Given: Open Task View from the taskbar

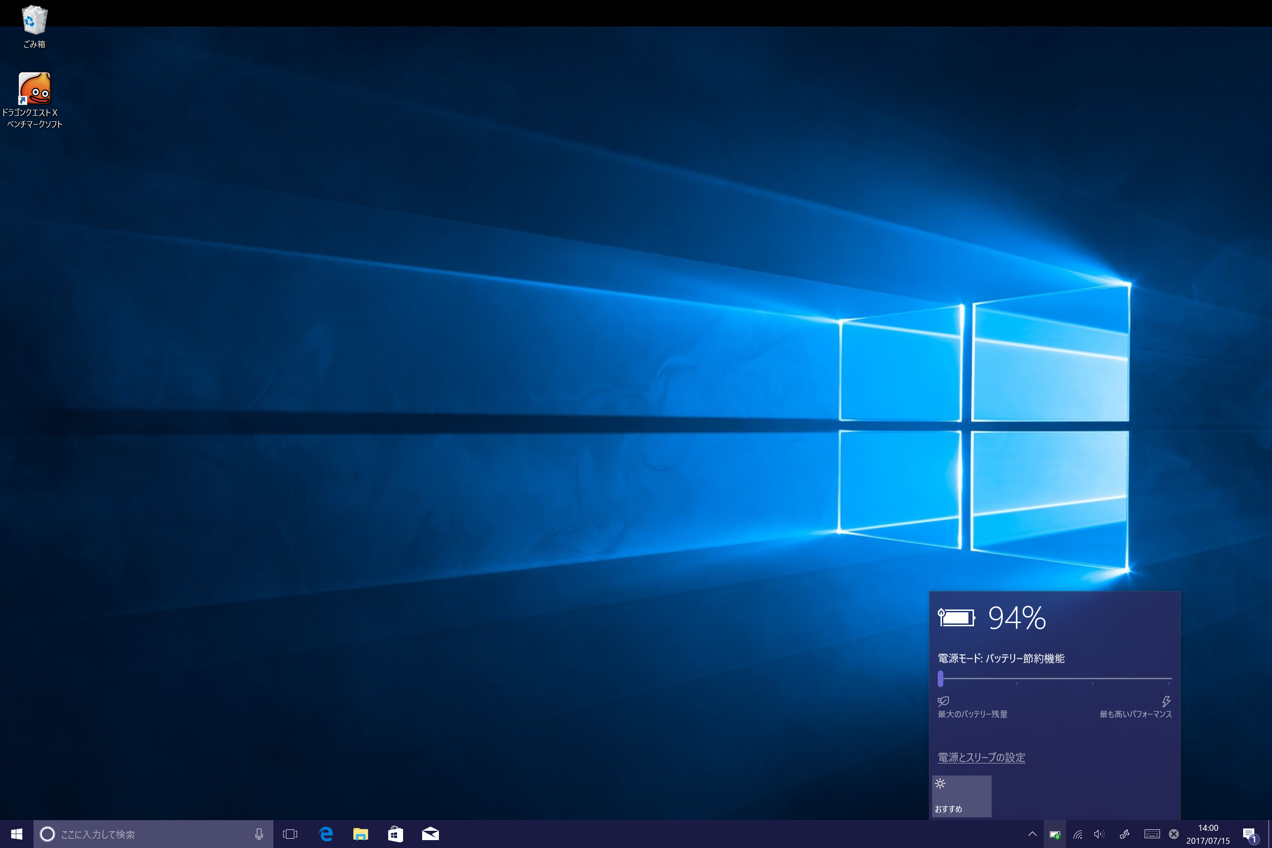Looking at the screenshot, I should (291, 834).
